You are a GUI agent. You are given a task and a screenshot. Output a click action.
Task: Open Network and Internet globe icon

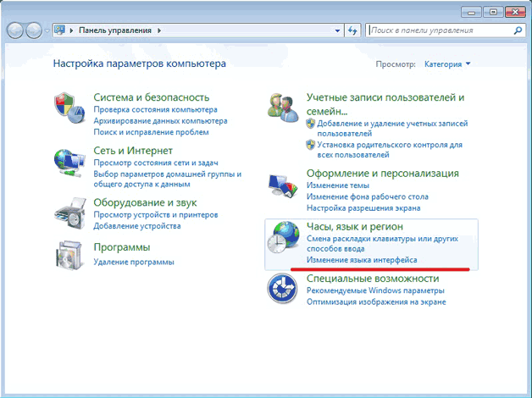tap(69, 163)
